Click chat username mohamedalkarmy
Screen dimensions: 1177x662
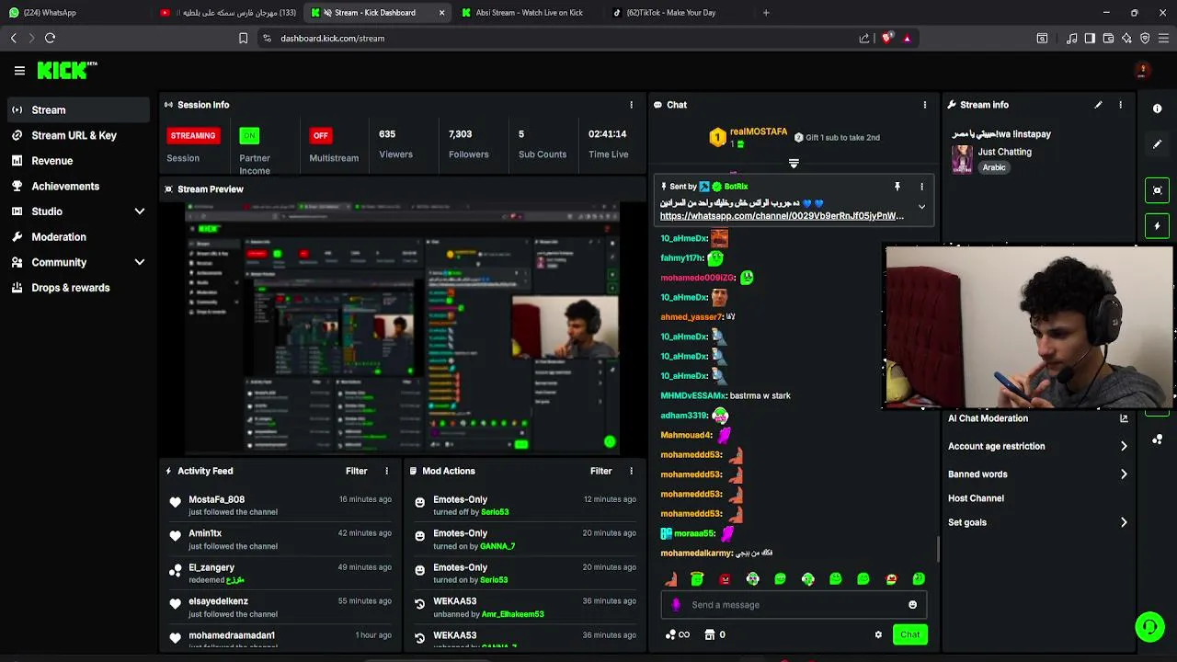point(696,554)
